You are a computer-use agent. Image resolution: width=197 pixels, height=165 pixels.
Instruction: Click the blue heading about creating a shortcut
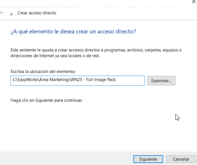coord(73,31)
